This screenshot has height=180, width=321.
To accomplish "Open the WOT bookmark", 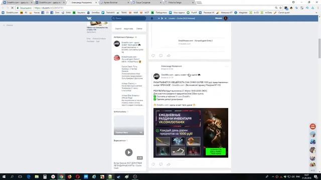I will click(x=145, y=12).
